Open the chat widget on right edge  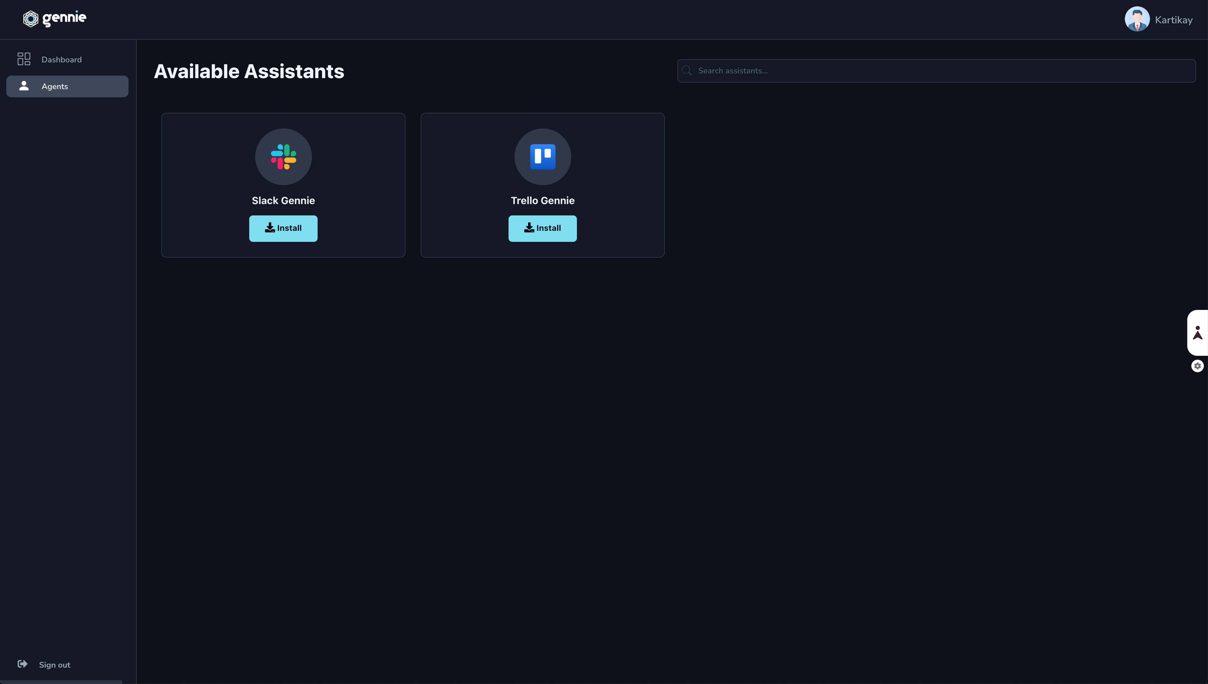tap(1198, 333)
